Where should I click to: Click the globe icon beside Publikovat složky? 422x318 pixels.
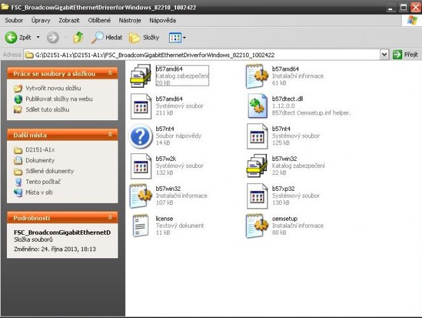pyautogui.click(x=18, y=99)
